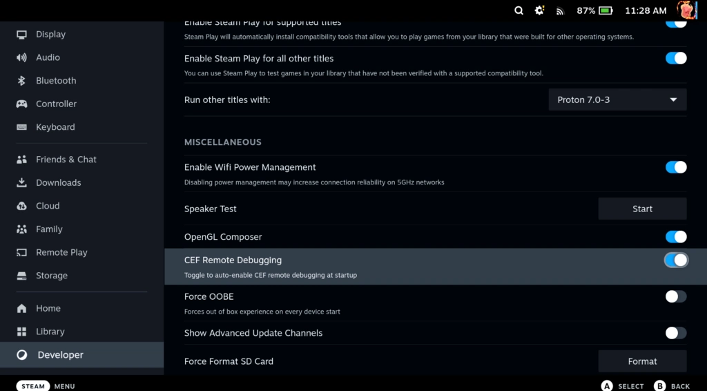Viewport: 707px width, 391px height.
Task: Click the Storage drive icon
Action: [21, 276]
